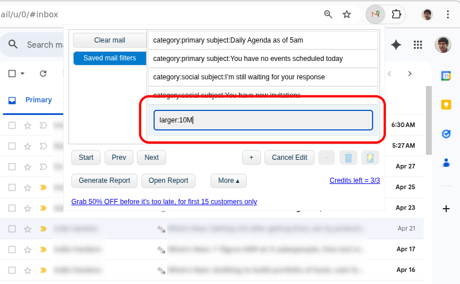The height and width of the screenshot is (284, 460).
Task: Toggle importance marker on Apr 23 email
Action: point(43,208)
